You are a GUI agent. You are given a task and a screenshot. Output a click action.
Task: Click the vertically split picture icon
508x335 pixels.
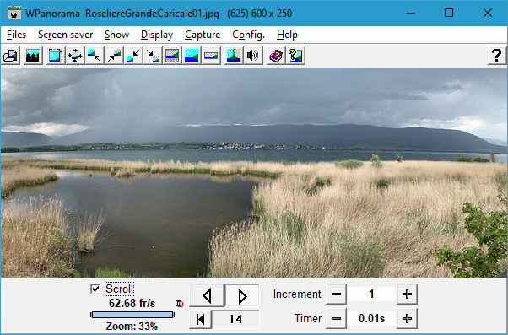[234, 56]
